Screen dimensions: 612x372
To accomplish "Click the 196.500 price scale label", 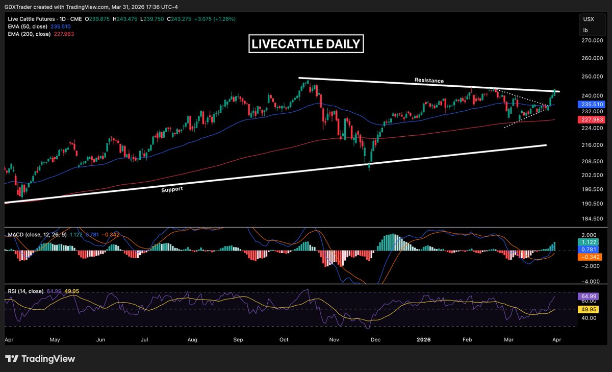I will tap(592, 189).
